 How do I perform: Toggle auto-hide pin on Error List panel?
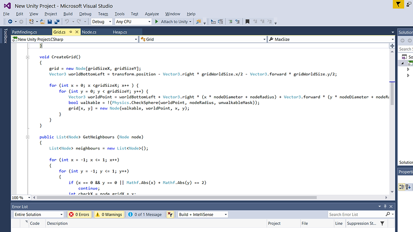(385, 206)
